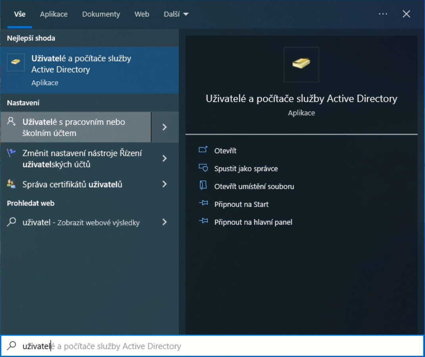Click Otevřít to launch the app
The width and height of the screenshot is (425, 357).
(x=225, y=151)
